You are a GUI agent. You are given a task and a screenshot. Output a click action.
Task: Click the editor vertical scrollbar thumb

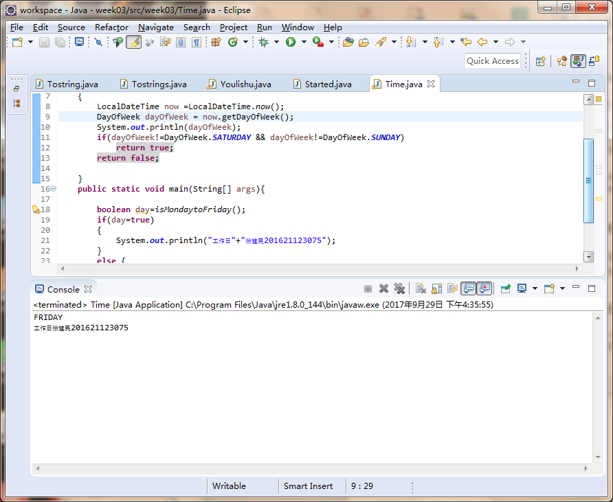click(589, 181)
